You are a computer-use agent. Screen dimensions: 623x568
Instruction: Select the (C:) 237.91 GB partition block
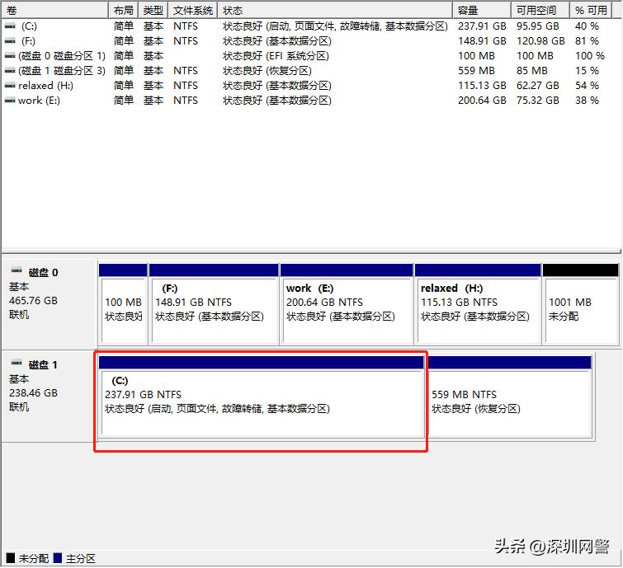[262, 397]
